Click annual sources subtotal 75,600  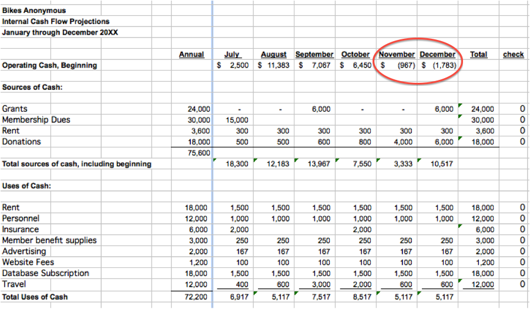(199, 153)
